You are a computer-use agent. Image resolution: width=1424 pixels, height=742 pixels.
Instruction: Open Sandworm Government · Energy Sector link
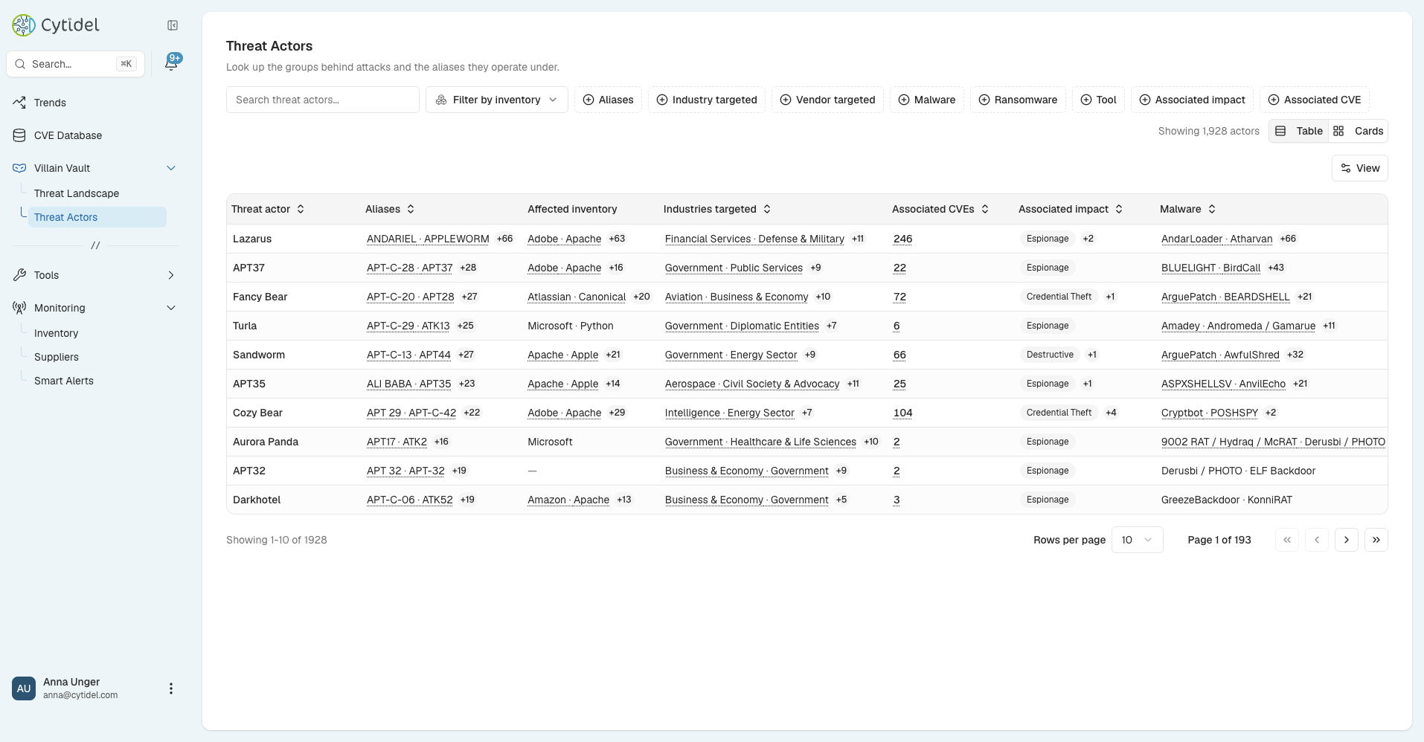pyautogui.click(x=731, y=355)
